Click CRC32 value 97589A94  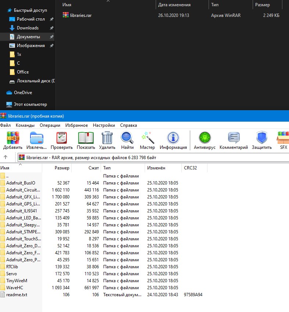tap(193, 294)
